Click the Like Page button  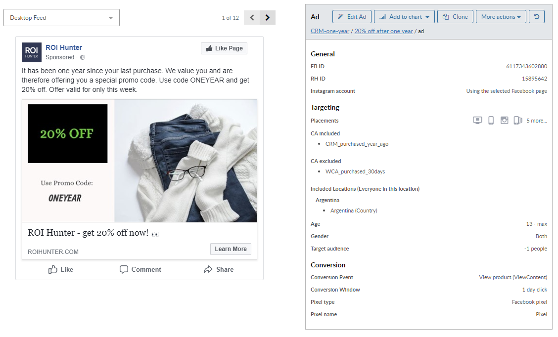[x=224, y=48]
